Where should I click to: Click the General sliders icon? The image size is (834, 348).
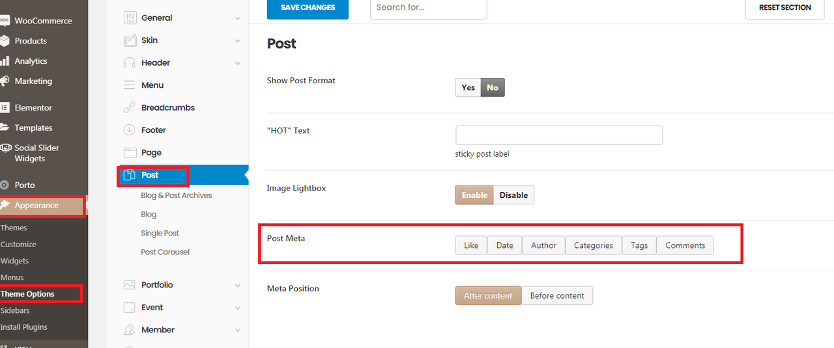(130, 18)
